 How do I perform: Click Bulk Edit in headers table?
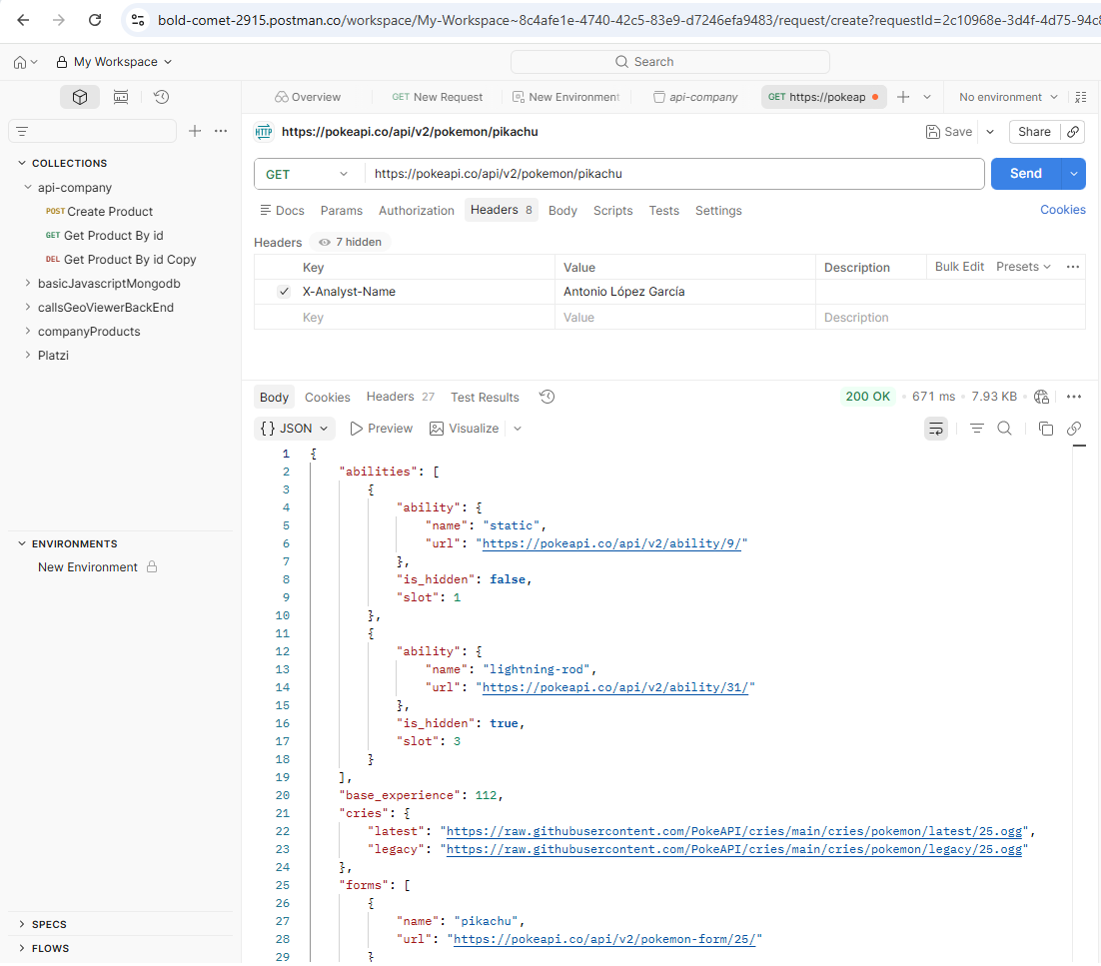[959, 267]
